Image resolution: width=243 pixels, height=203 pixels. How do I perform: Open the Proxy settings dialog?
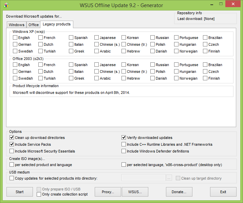pos(108,192)
